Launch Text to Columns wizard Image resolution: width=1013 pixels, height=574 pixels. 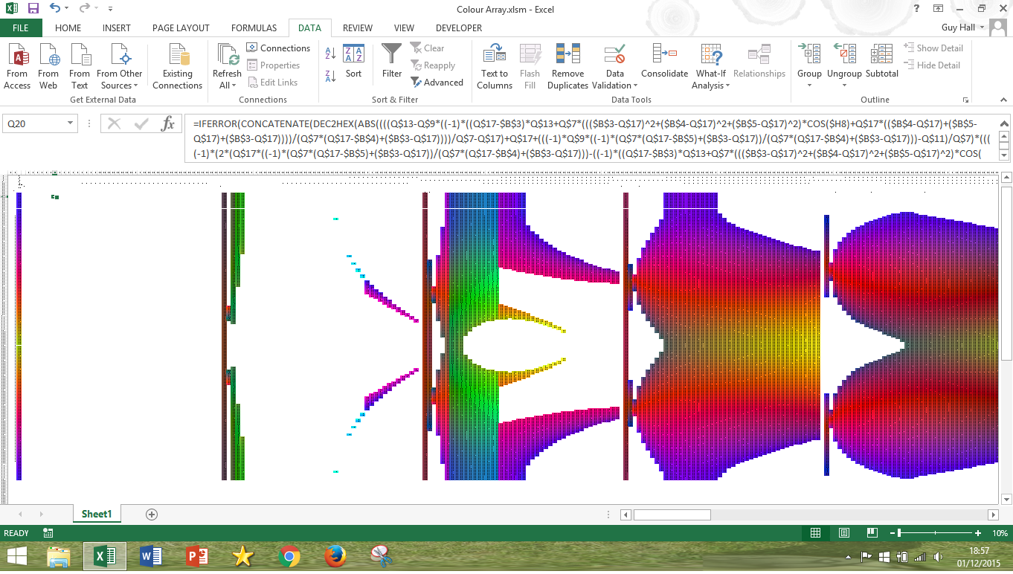(x=495, y=65)
